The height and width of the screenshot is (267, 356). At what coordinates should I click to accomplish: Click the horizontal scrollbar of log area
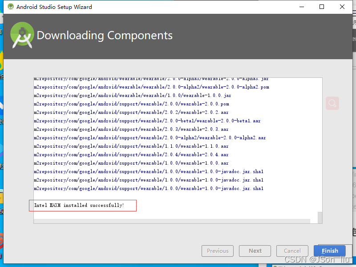pyautogui.click(x=172, y=221)
